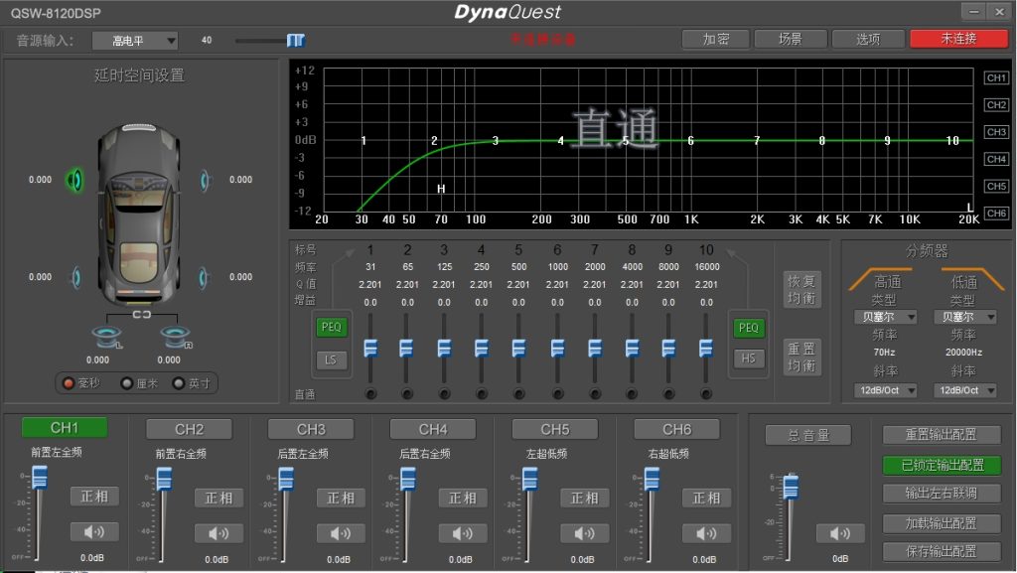This screenshot has height=573, width=1017.
Task: Switch to the CH1 channel tab
Action: coord(65,428)
